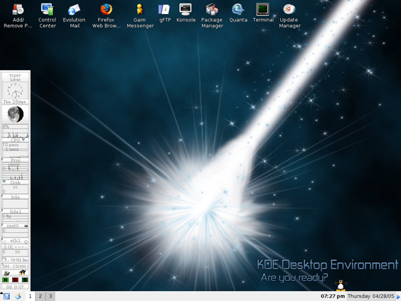Switch to virtual desktop 2
401x301 pixels.
(x=40, y=296)
